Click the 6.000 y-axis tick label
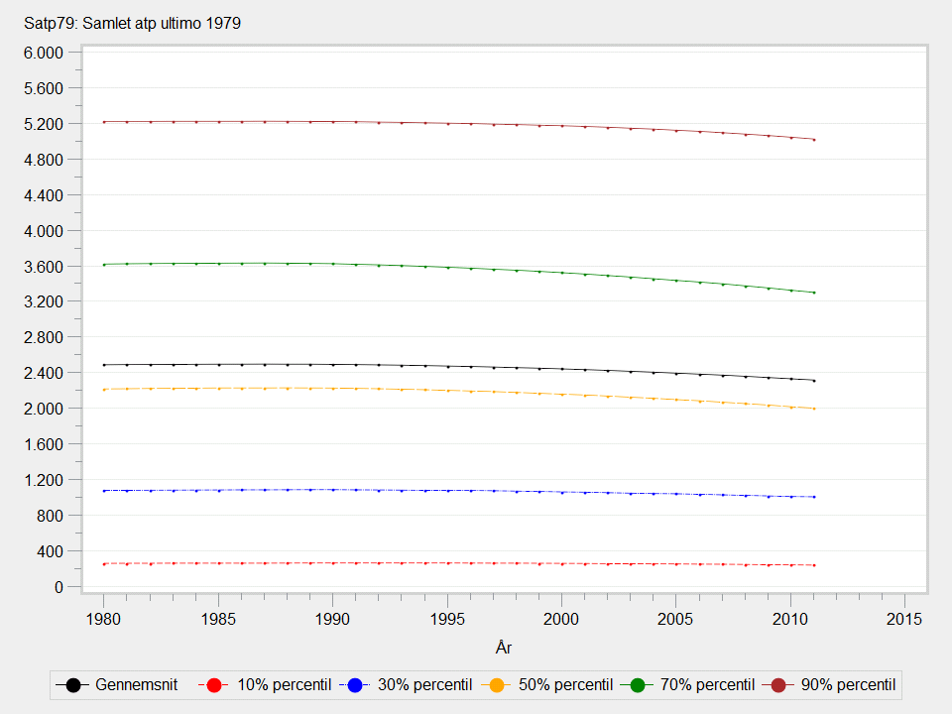Screen dimensions: 952x714 coord(43,53)
